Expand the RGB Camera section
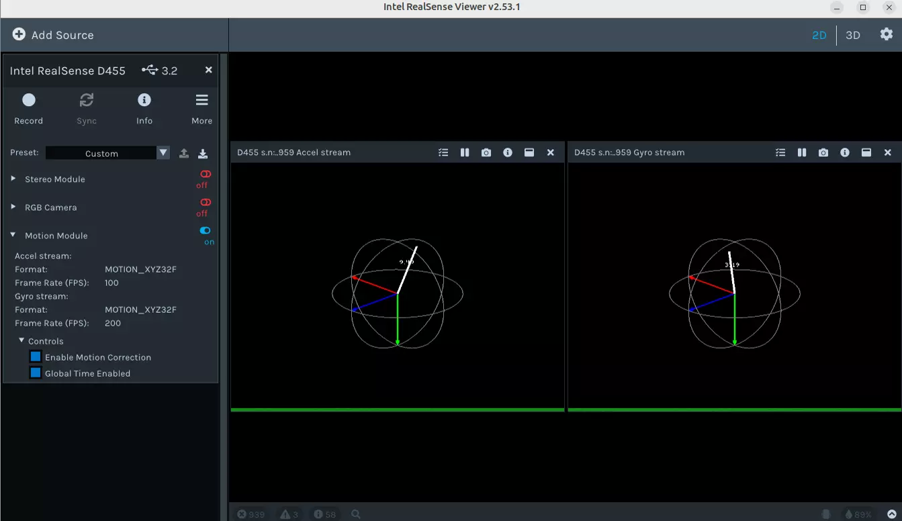This screenshot has height=521, width=902. (13, 207)
